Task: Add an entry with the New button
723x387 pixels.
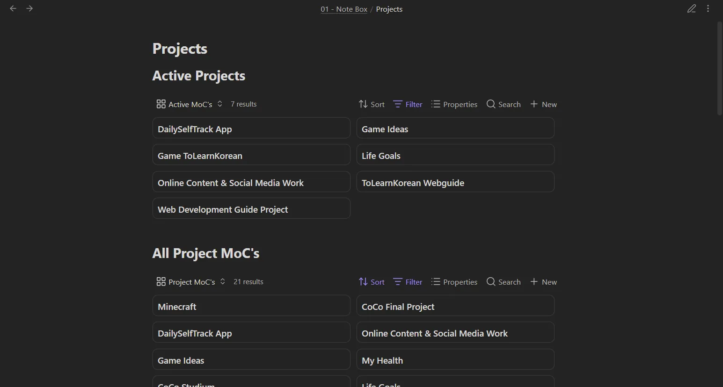Action: point(543,104)
